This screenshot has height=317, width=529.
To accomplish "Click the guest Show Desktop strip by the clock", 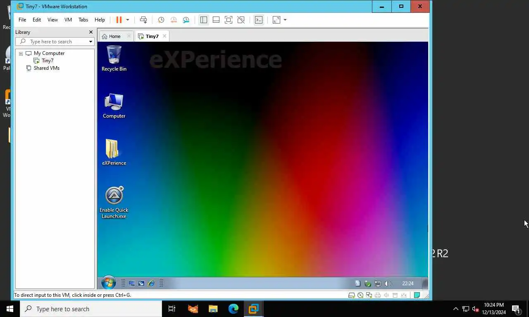I will click(x=425, y=284).
